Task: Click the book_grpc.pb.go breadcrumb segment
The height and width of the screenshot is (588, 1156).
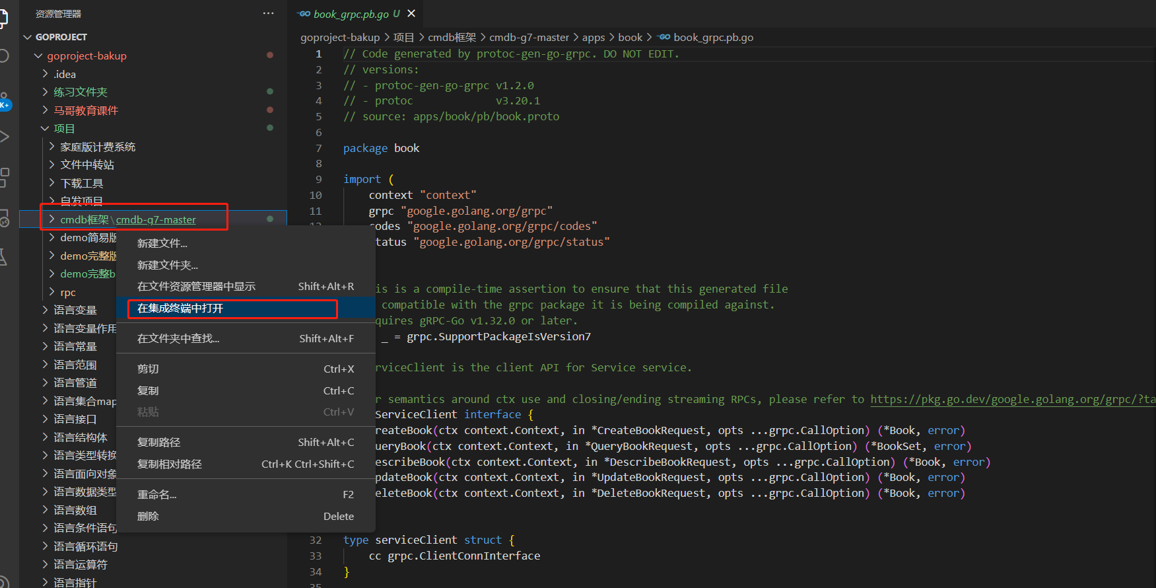Action: point(713,38)
